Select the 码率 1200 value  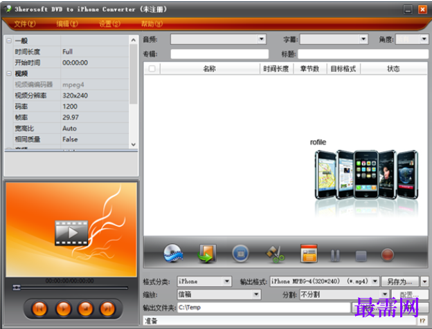(95, 106)
